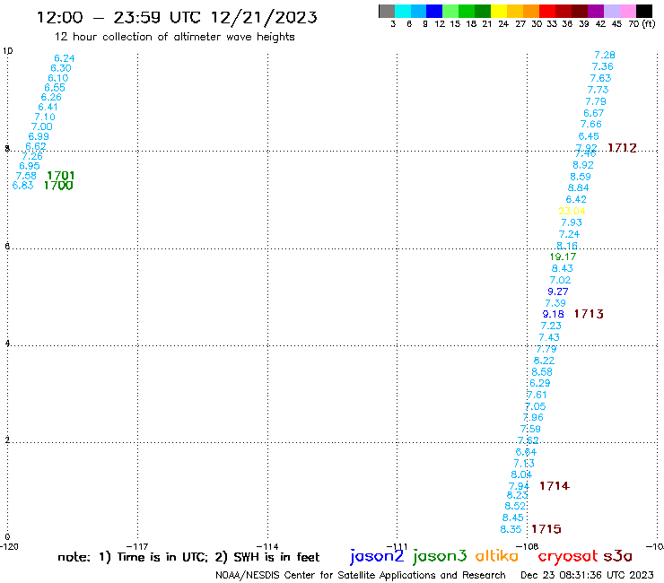Click the 7.63 wave height value

[601, 78]
